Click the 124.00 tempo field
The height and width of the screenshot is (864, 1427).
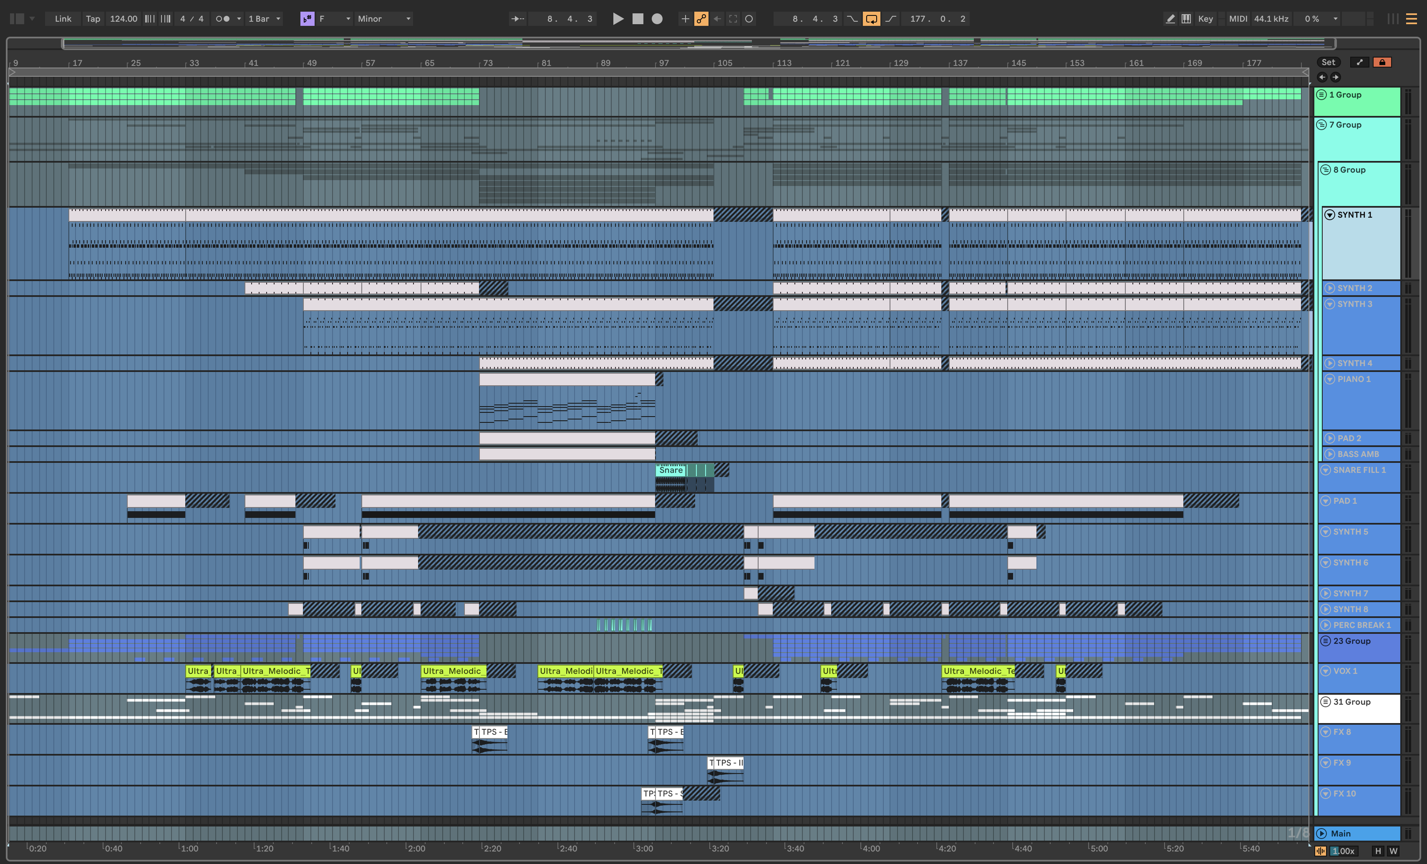point(124,18)
